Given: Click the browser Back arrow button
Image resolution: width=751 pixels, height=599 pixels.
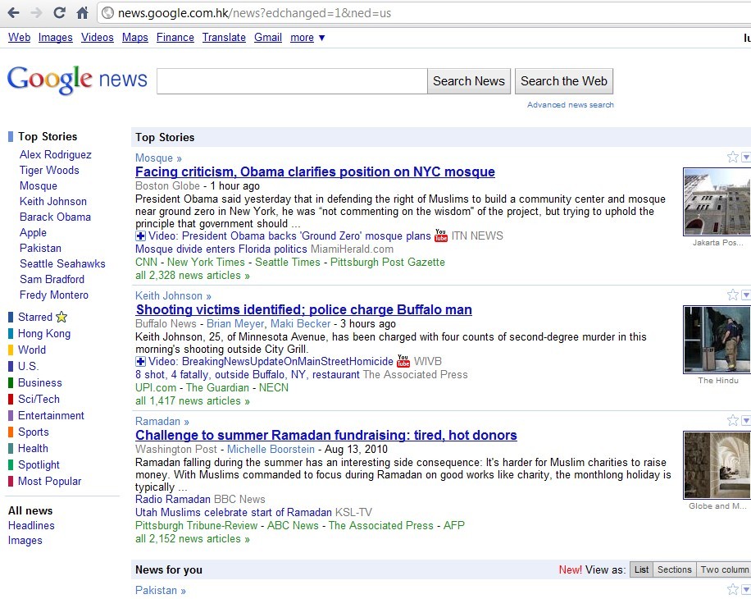Looking at the screenshot, I should click(13, 12).
